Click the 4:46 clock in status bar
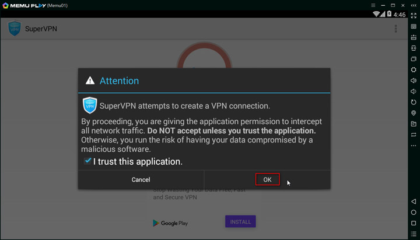This screenshot has height=240, width=420. click(x=400, y=15)
